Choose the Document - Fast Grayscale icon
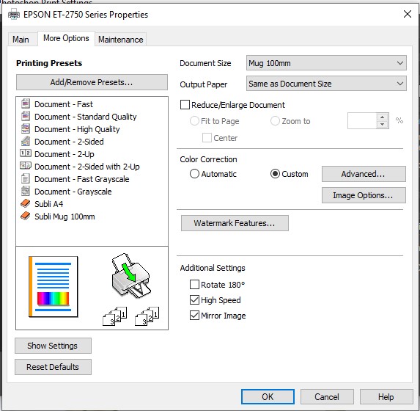The width and height of the screenshot is (420, 411). [26, 178]
